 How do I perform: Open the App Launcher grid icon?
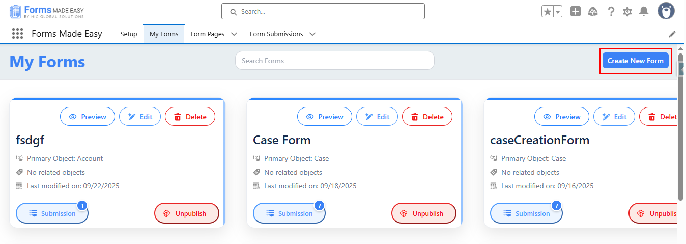[x=17, y=34]
